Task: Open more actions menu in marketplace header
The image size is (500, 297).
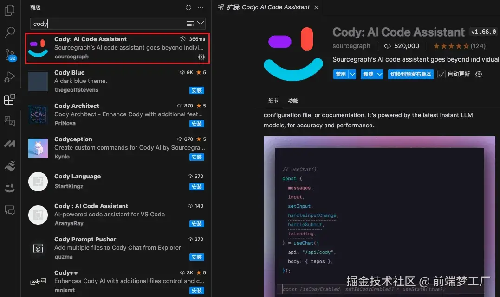Action: tap(200, 7)
